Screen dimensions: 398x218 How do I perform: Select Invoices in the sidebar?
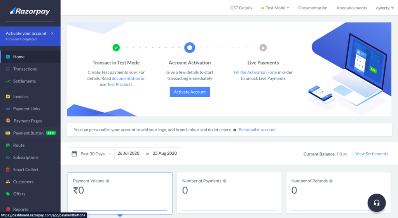tap(30, 97)
